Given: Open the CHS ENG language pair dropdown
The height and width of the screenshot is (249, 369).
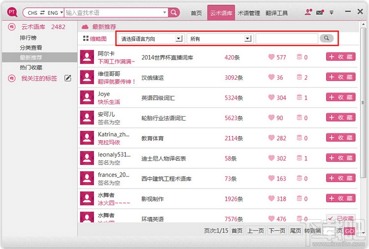Looking at the screenshot, I should coord(61,12).
